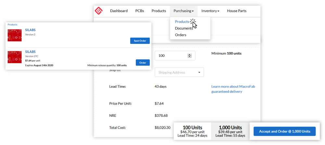The height and width of the screenshot is (145, 325).
Task: Click the $7.64 per unit text in list
Action: pos(32,60)
